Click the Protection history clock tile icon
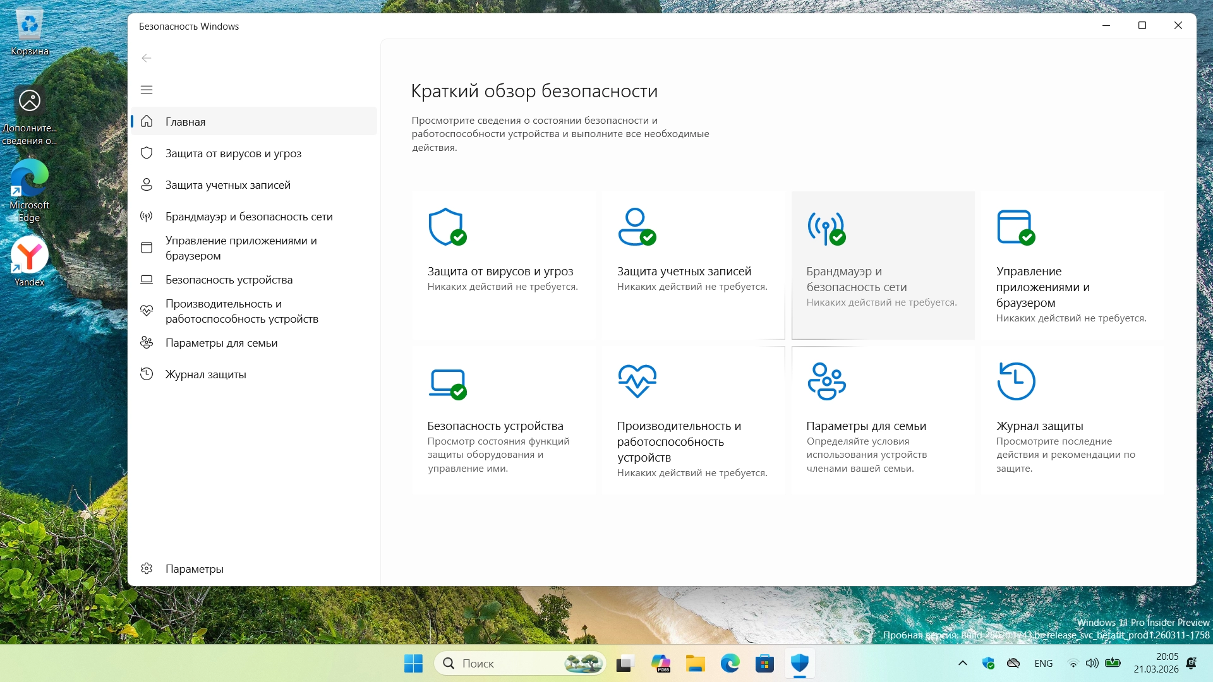 point(1016,381)
